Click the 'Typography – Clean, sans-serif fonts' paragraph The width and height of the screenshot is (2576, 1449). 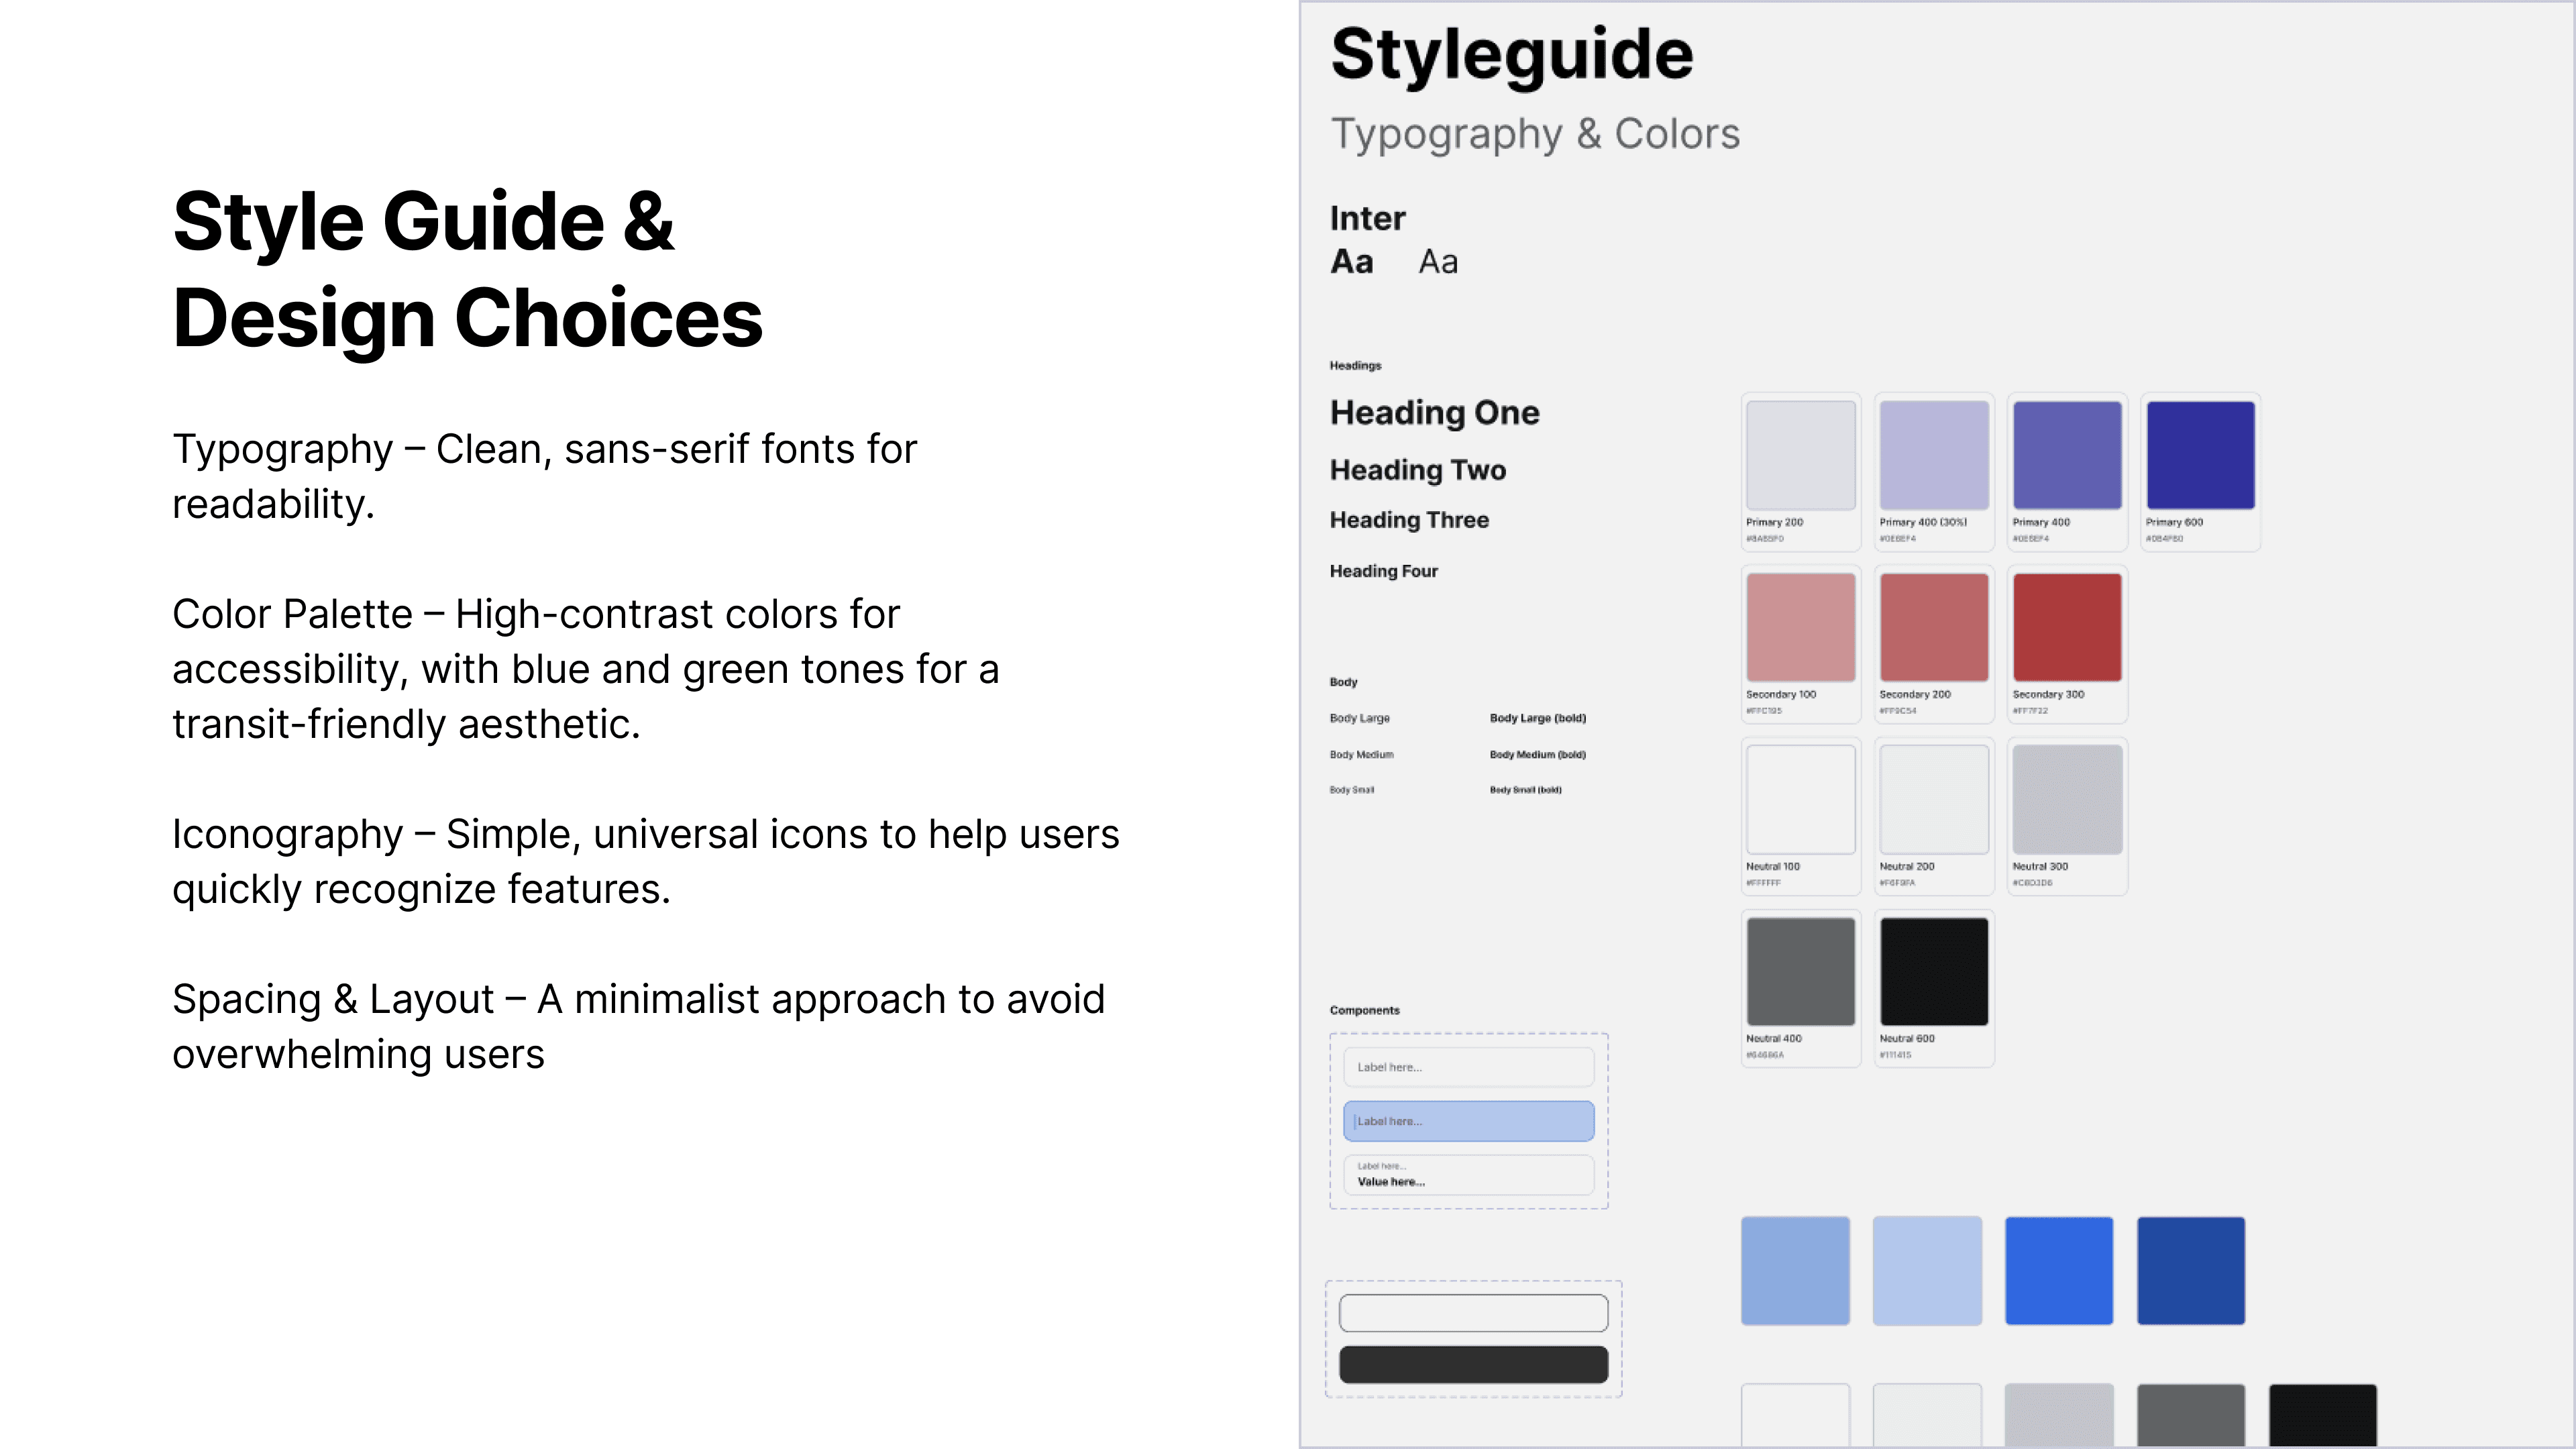pyautogui.click(x=544, y=476)
